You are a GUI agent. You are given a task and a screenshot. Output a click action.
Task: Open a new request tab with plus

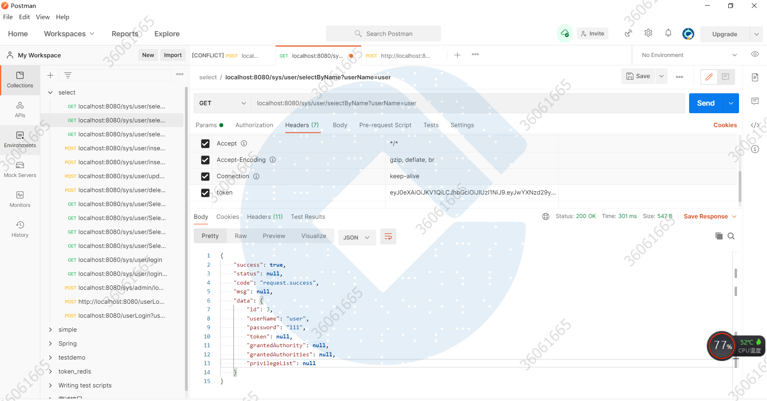457,55
